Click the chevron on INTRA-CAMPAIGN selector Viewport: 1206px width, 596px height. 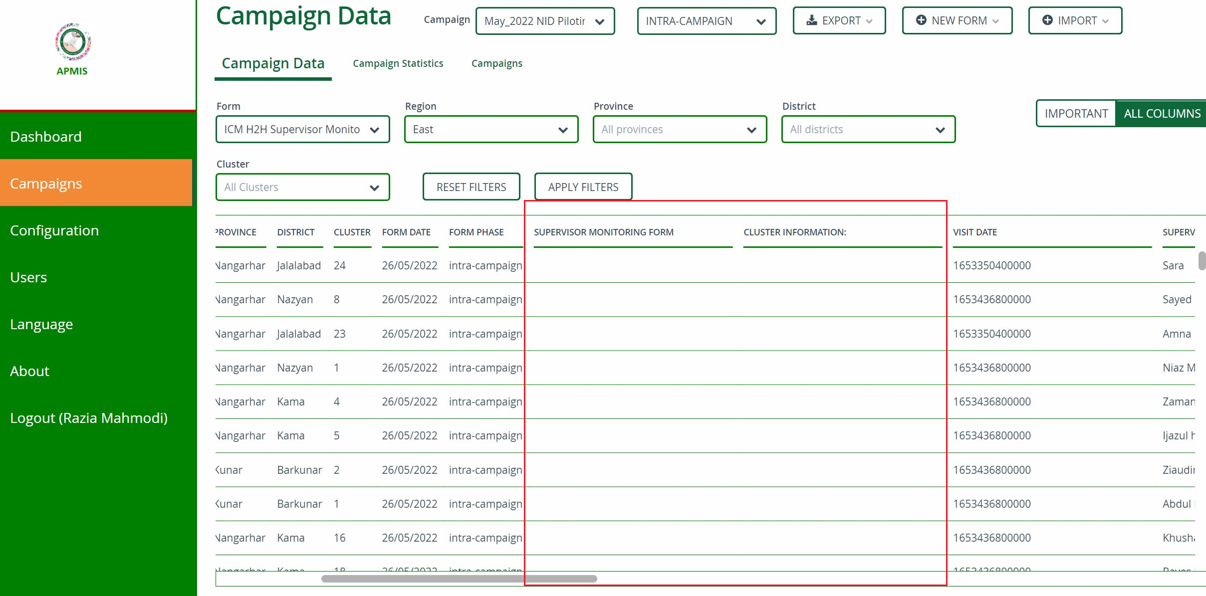tap(761, 21)
